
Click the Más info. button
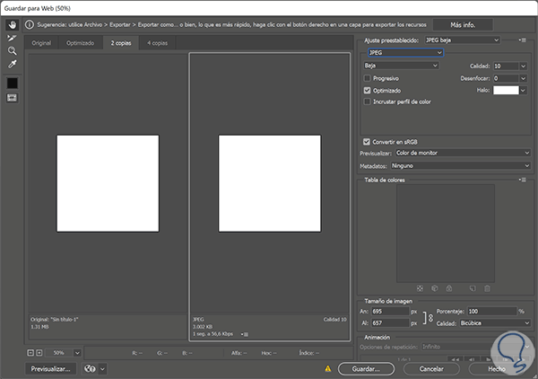(463, 25)
